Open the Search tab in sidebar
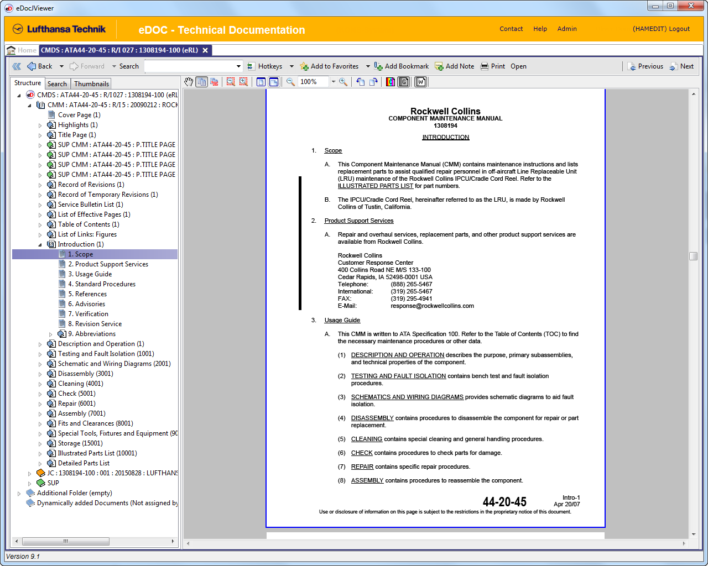 pos(57,84)
